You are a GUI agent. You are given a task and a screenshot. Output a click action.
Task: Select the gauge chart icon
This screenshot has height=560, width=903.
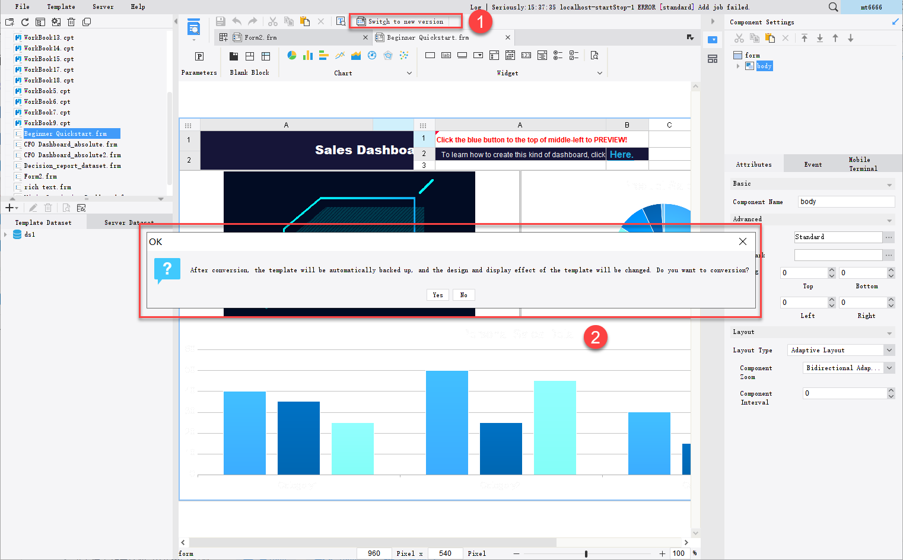click(372, 55)
